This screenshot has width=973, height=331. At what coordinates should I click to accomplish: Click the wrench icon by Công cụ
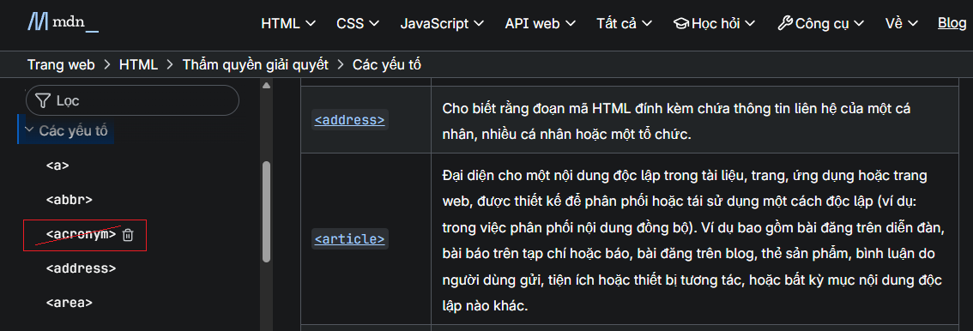(785, 23)
